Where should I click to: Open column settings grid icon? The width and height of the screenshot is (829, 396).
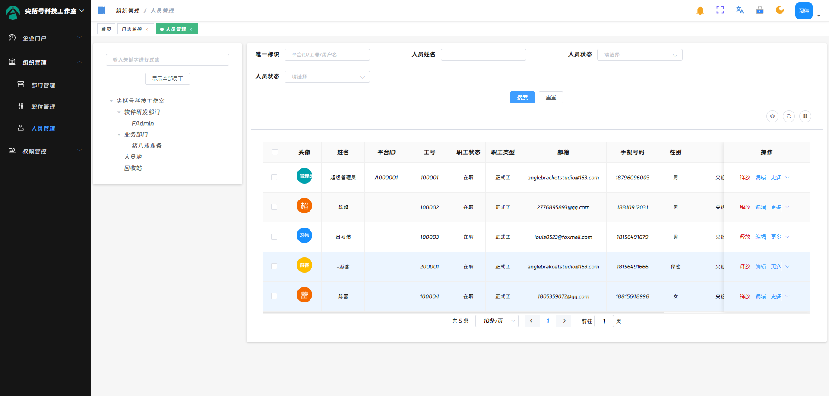805,116
